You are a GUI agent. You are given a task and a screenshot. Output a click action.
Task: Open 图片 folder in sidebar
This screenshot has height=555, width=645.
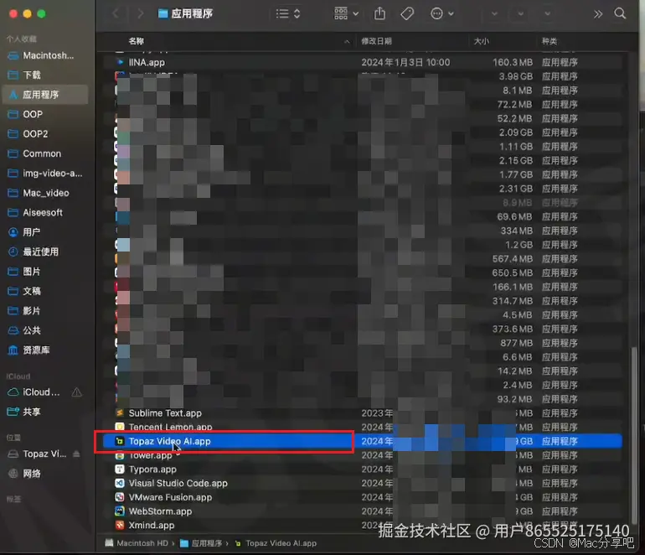45,272
